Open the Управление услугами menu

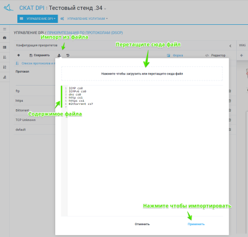click(84, 19)
